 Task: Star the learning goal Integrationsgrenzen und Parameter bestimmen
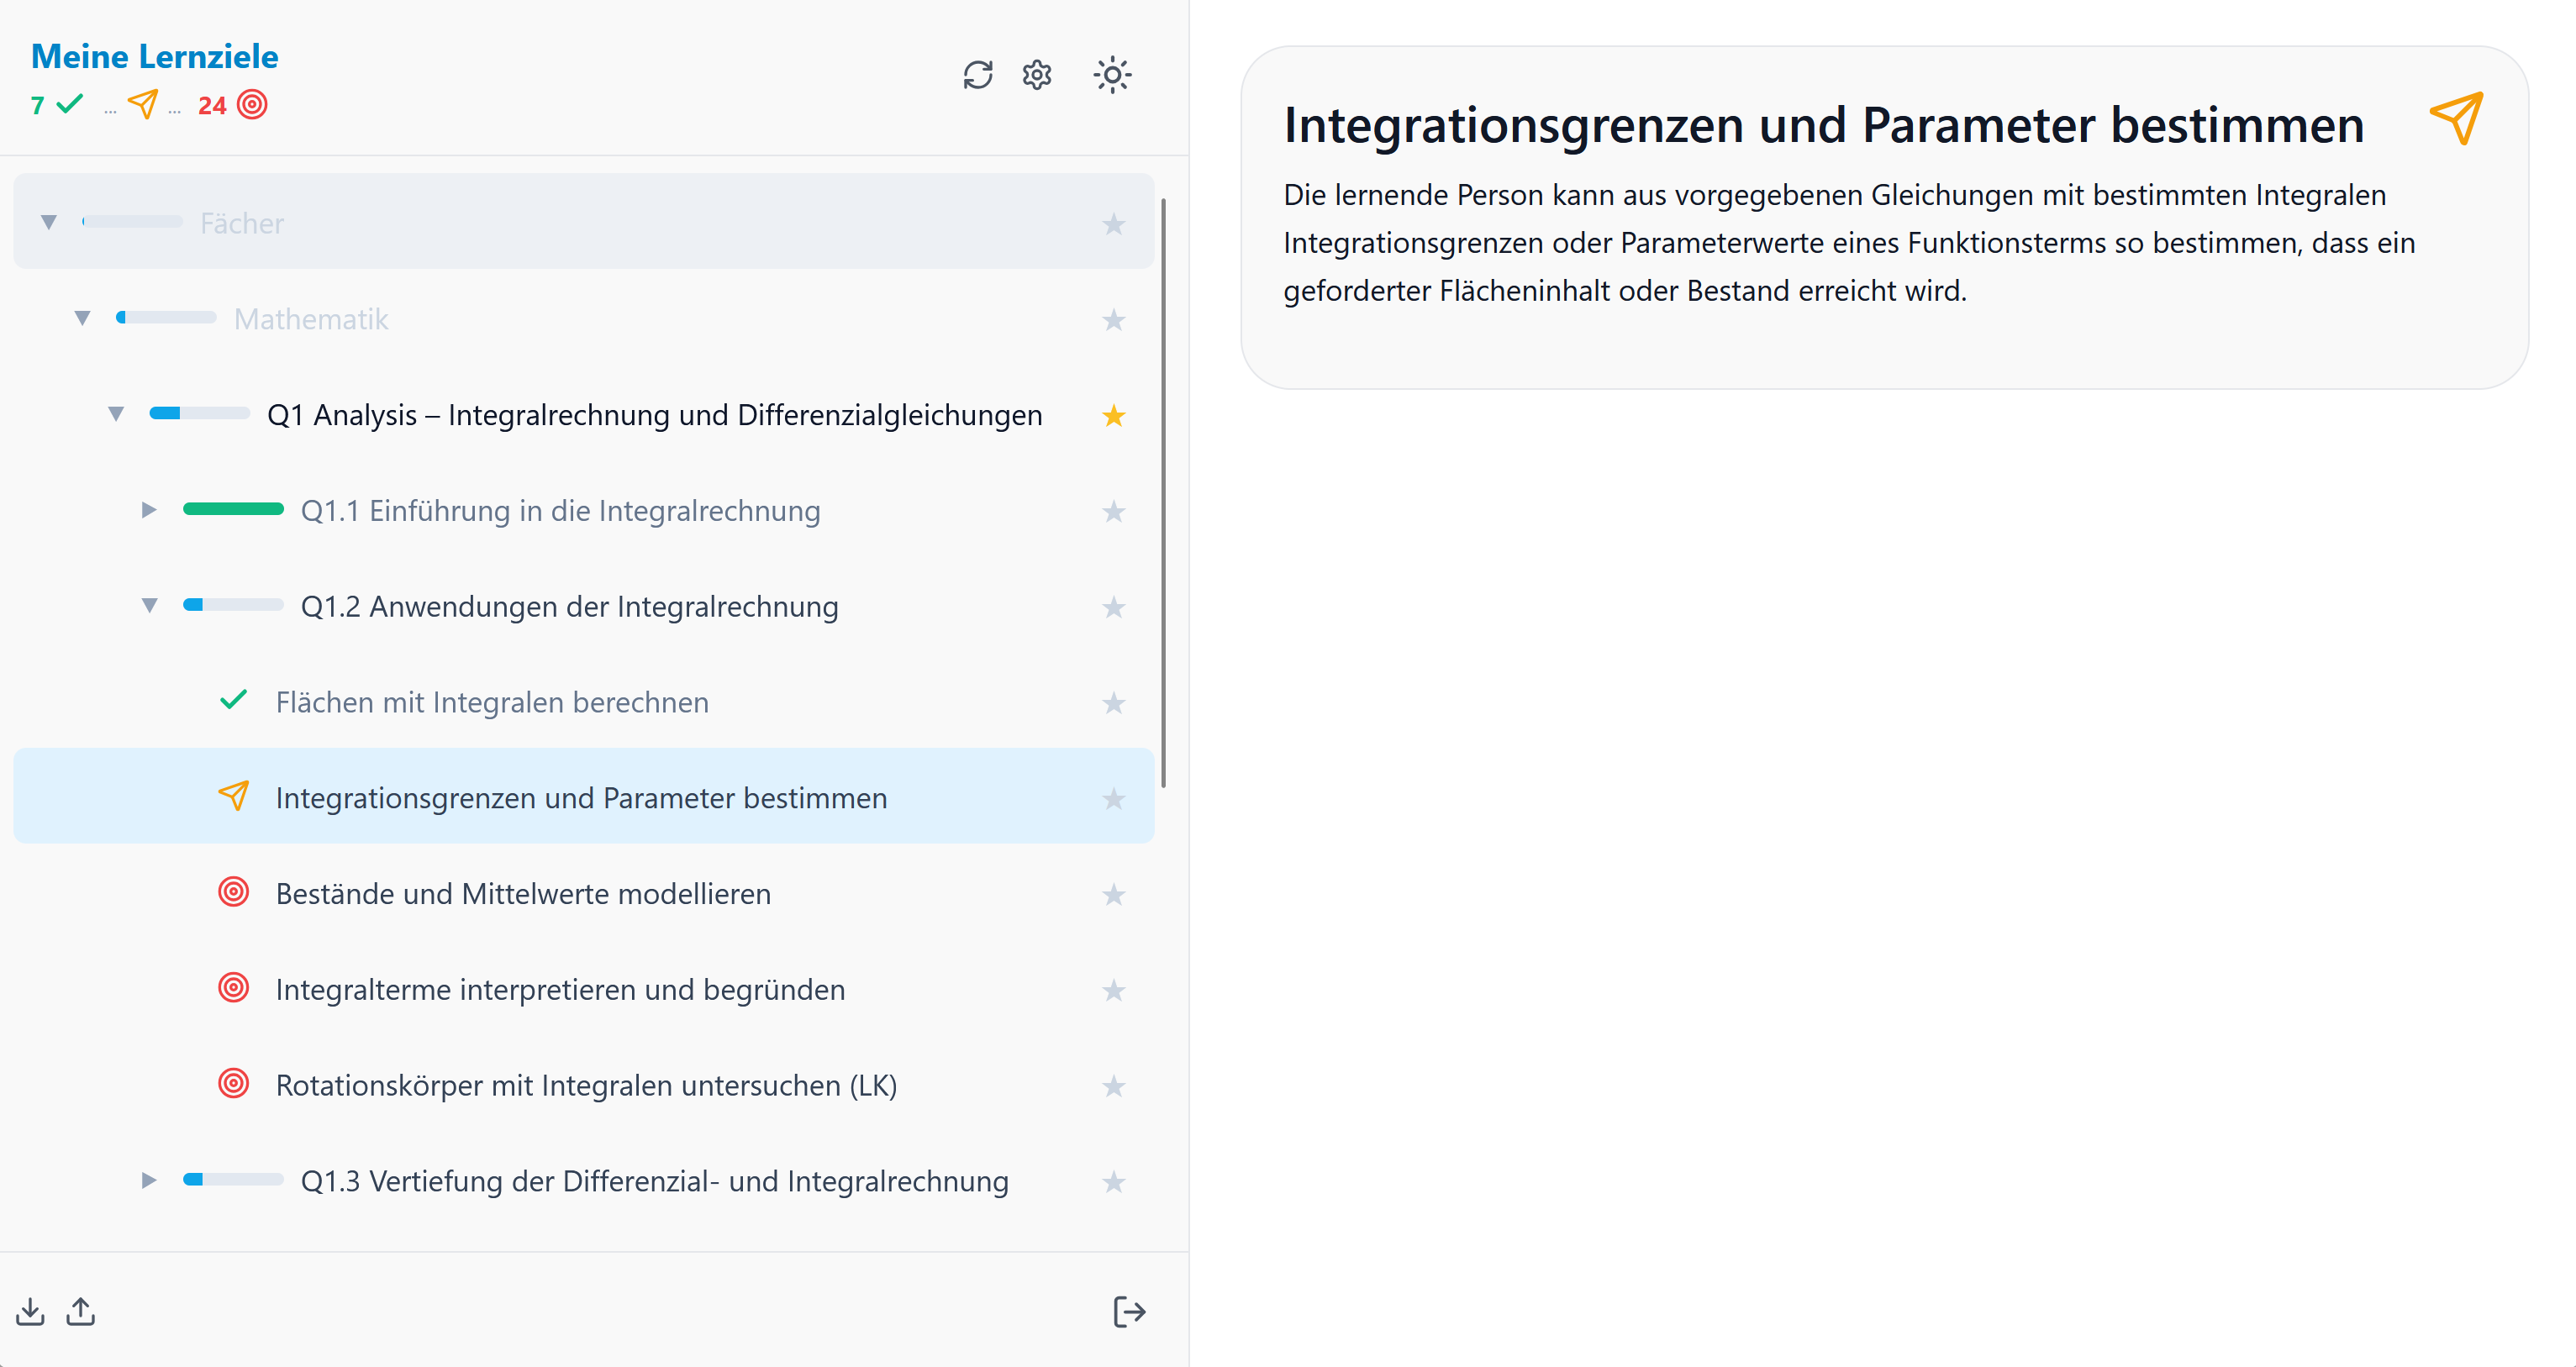(1114, 799)
